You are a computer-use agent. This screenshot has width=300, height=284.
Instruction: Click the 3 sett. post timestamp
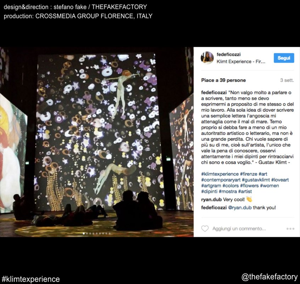click(x=287, y=80)
